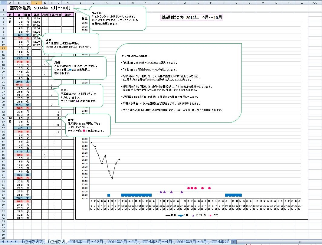Click the temperature cell 35.99
The image size is (322, 245).
tap(36, 42)
